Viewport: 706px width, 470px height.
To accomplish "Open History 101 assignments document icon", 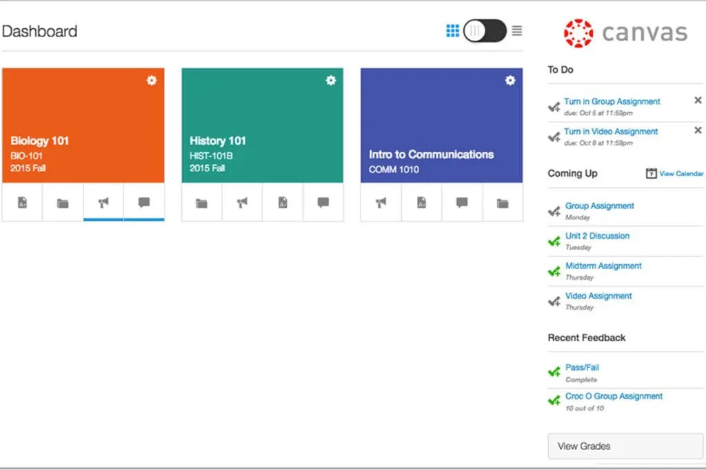I will (x=283, y=202).
